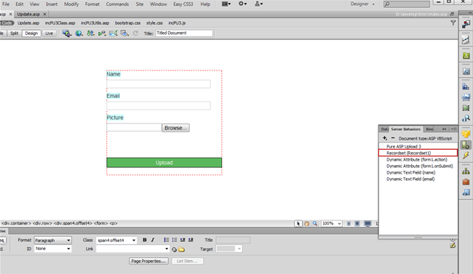The image size is (473, 274).
Task: Click the Browse for File folder icon
Action: (x=181, y=249)
